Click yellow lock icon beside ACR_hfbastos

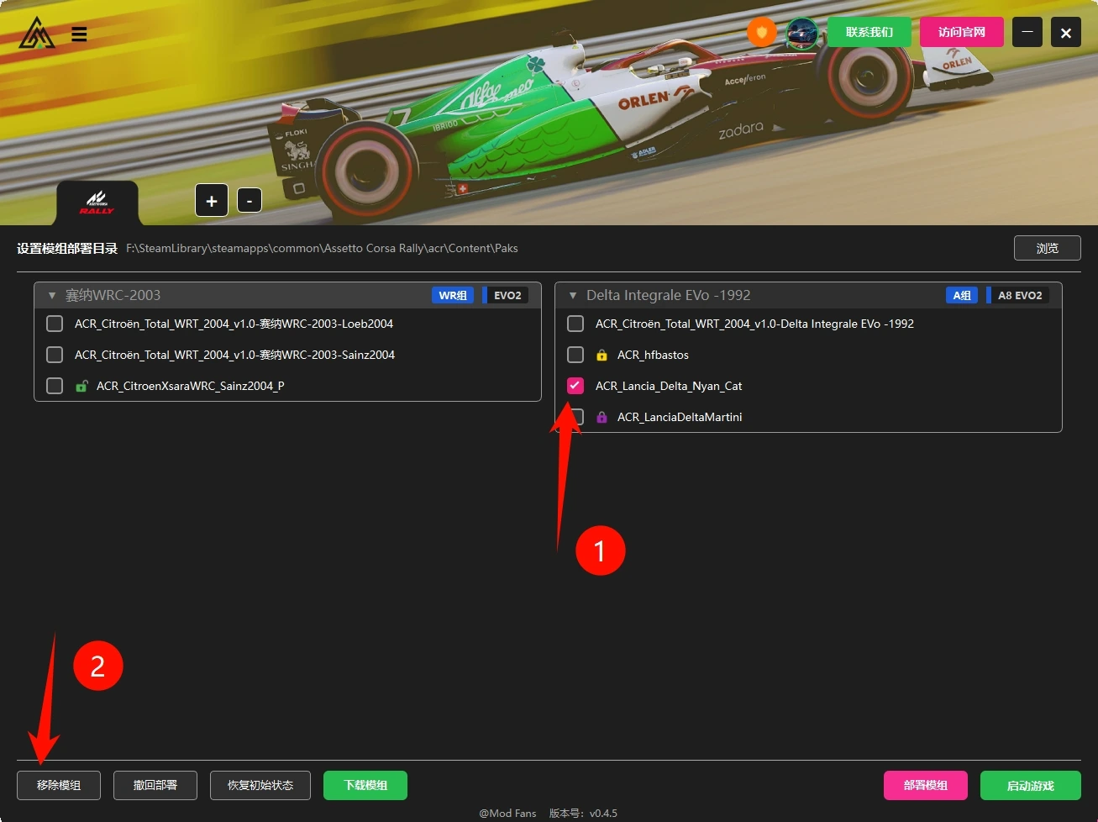pos(602,356)
